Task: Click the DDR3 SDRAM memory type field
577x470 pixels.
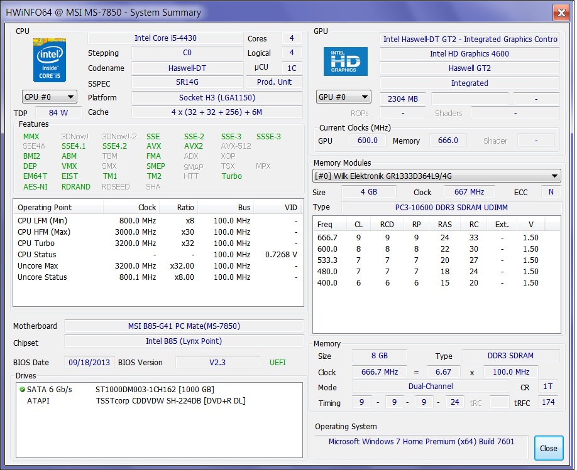Action: pos(511,356)
